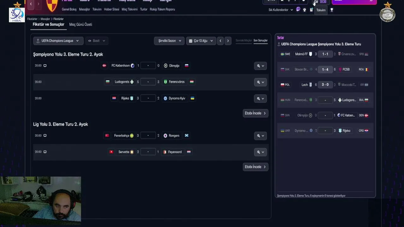
Task: Go back with the left navigation arrow
Action: coord(31,4)
